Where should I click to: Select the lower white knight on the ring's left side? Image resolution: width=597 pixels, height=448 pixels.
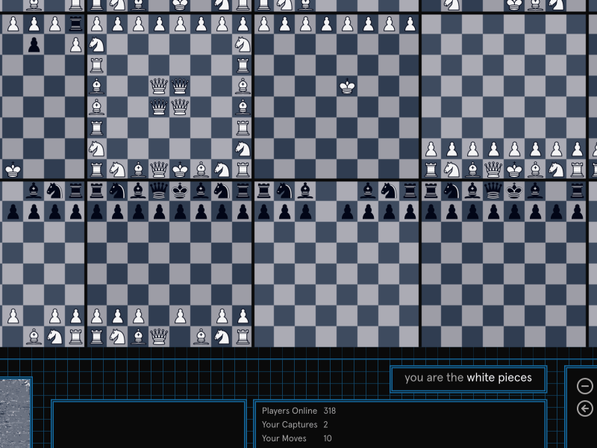click(96, 149)
